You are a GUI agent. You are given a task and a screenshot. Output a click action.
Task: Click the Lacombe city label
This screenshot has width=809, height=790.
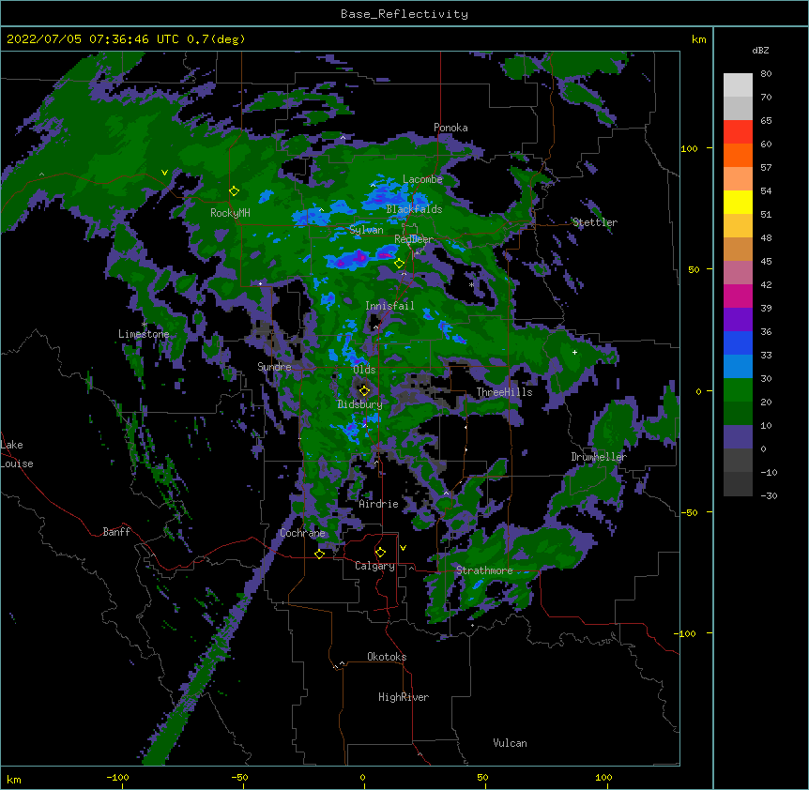pyautogui.click(x=422, y=179)
